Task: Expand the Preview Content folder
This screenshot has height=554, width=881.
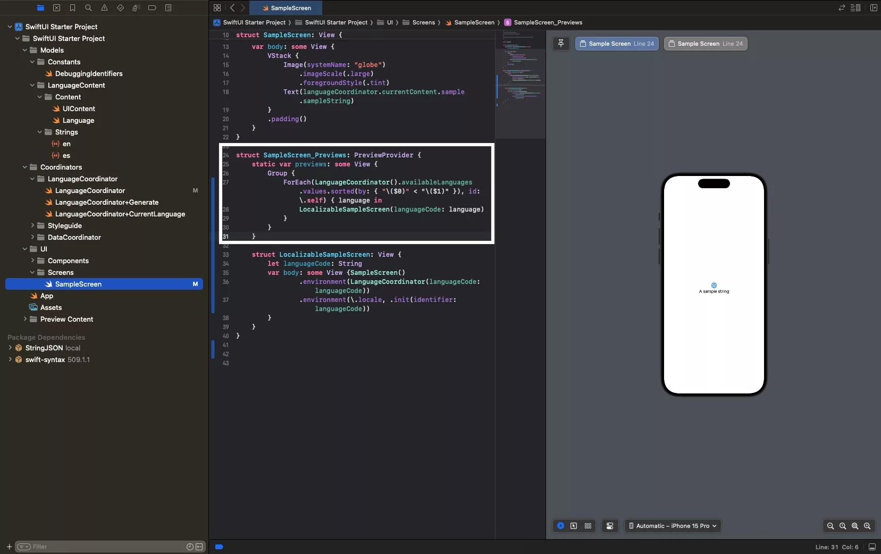Action: click(24, 319)
